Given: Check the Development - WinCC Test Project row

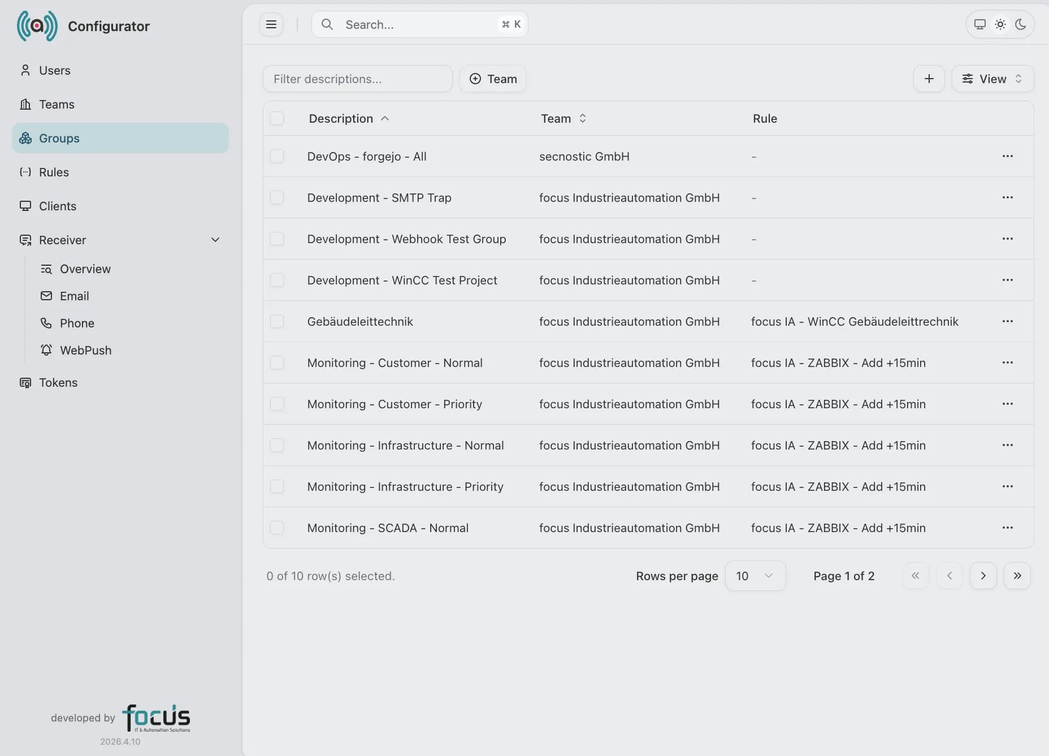Looking at the screenshot, I should click(x=277, y=280).
